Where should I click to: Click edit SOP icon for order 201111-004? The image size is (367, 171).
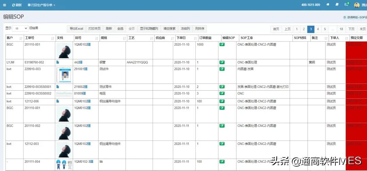pyautogui.click(x=222, y=161)
